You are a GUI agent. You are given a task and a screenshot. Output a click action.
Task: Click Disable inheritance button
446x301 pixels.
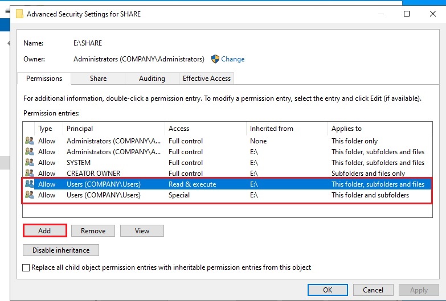click(x=61, y=250)
